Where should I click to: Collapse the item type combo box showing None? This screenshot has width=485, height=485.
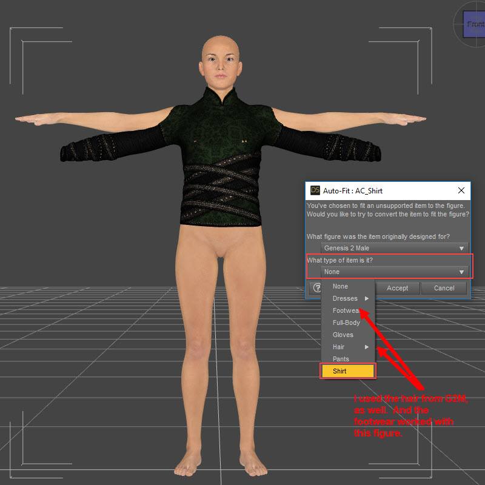[394, 272]
